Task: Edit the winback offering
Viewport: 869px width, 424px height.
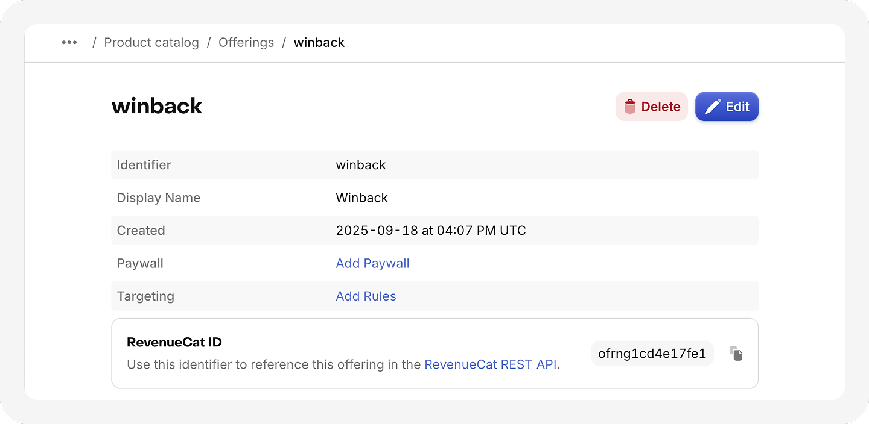Action: pos(727,107)
